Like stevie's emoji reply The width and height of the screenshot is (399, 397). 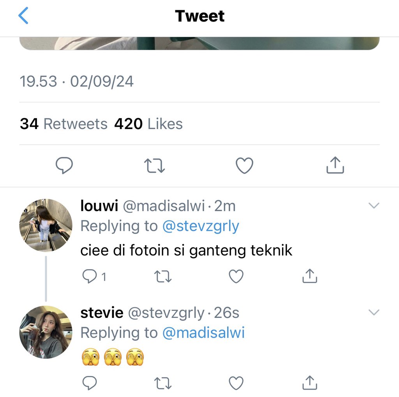pos(236,383)
